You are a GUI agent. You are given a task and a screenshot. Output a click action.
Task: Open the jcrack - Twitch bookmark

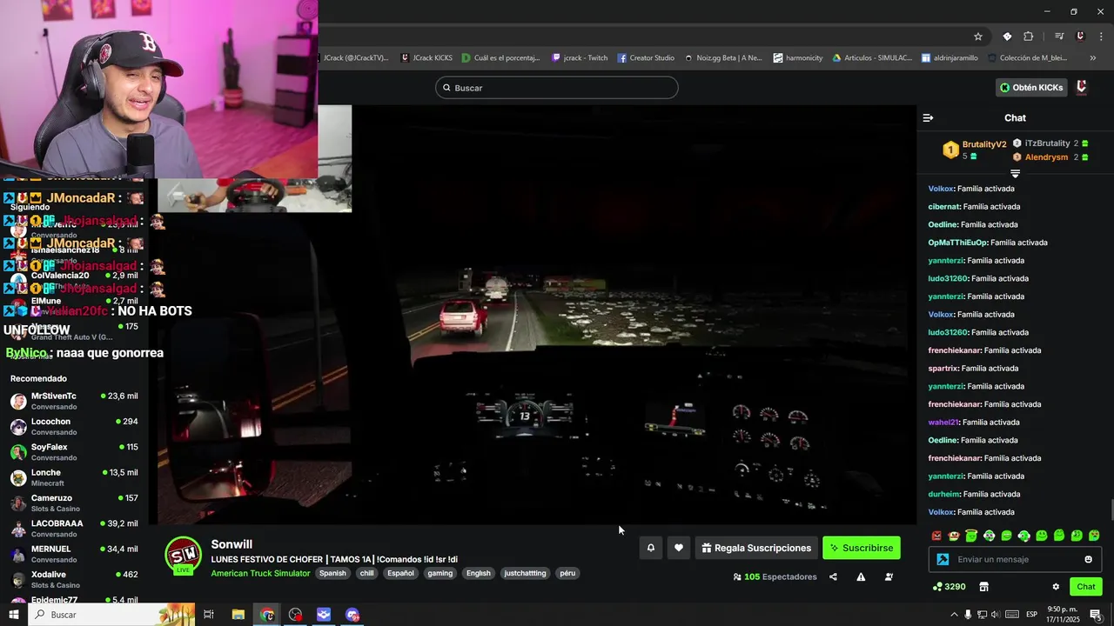pyautogui.click(x=580, y=58)
